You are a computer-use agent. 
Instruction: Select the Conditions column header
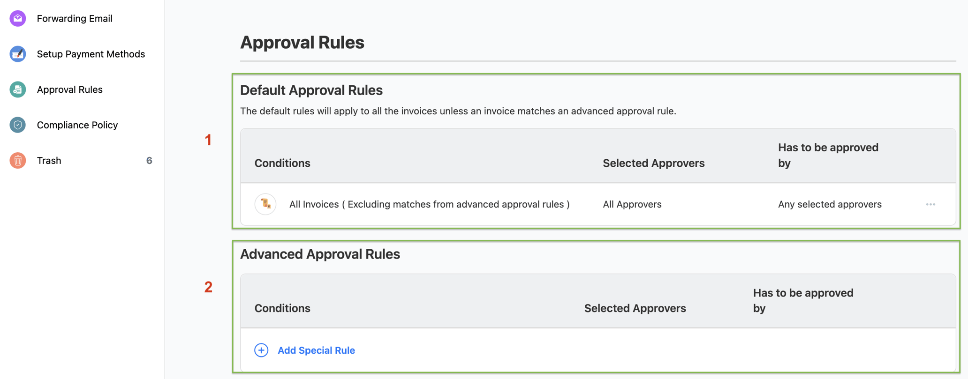click(282, 163)
